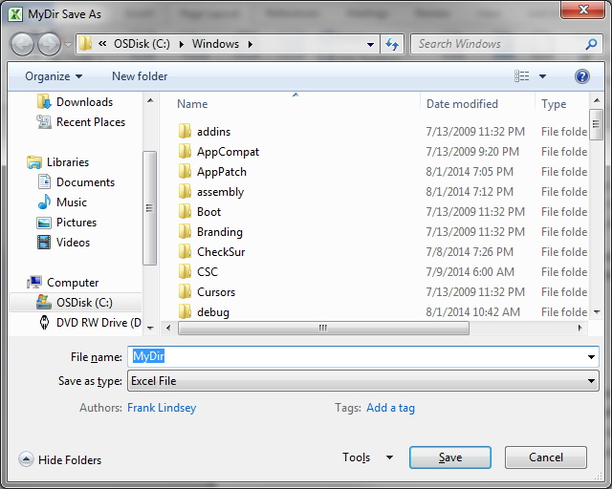Screen dimensions: 612x489
Task: Select the AppPatch folder icon
Action: point(185,172)
